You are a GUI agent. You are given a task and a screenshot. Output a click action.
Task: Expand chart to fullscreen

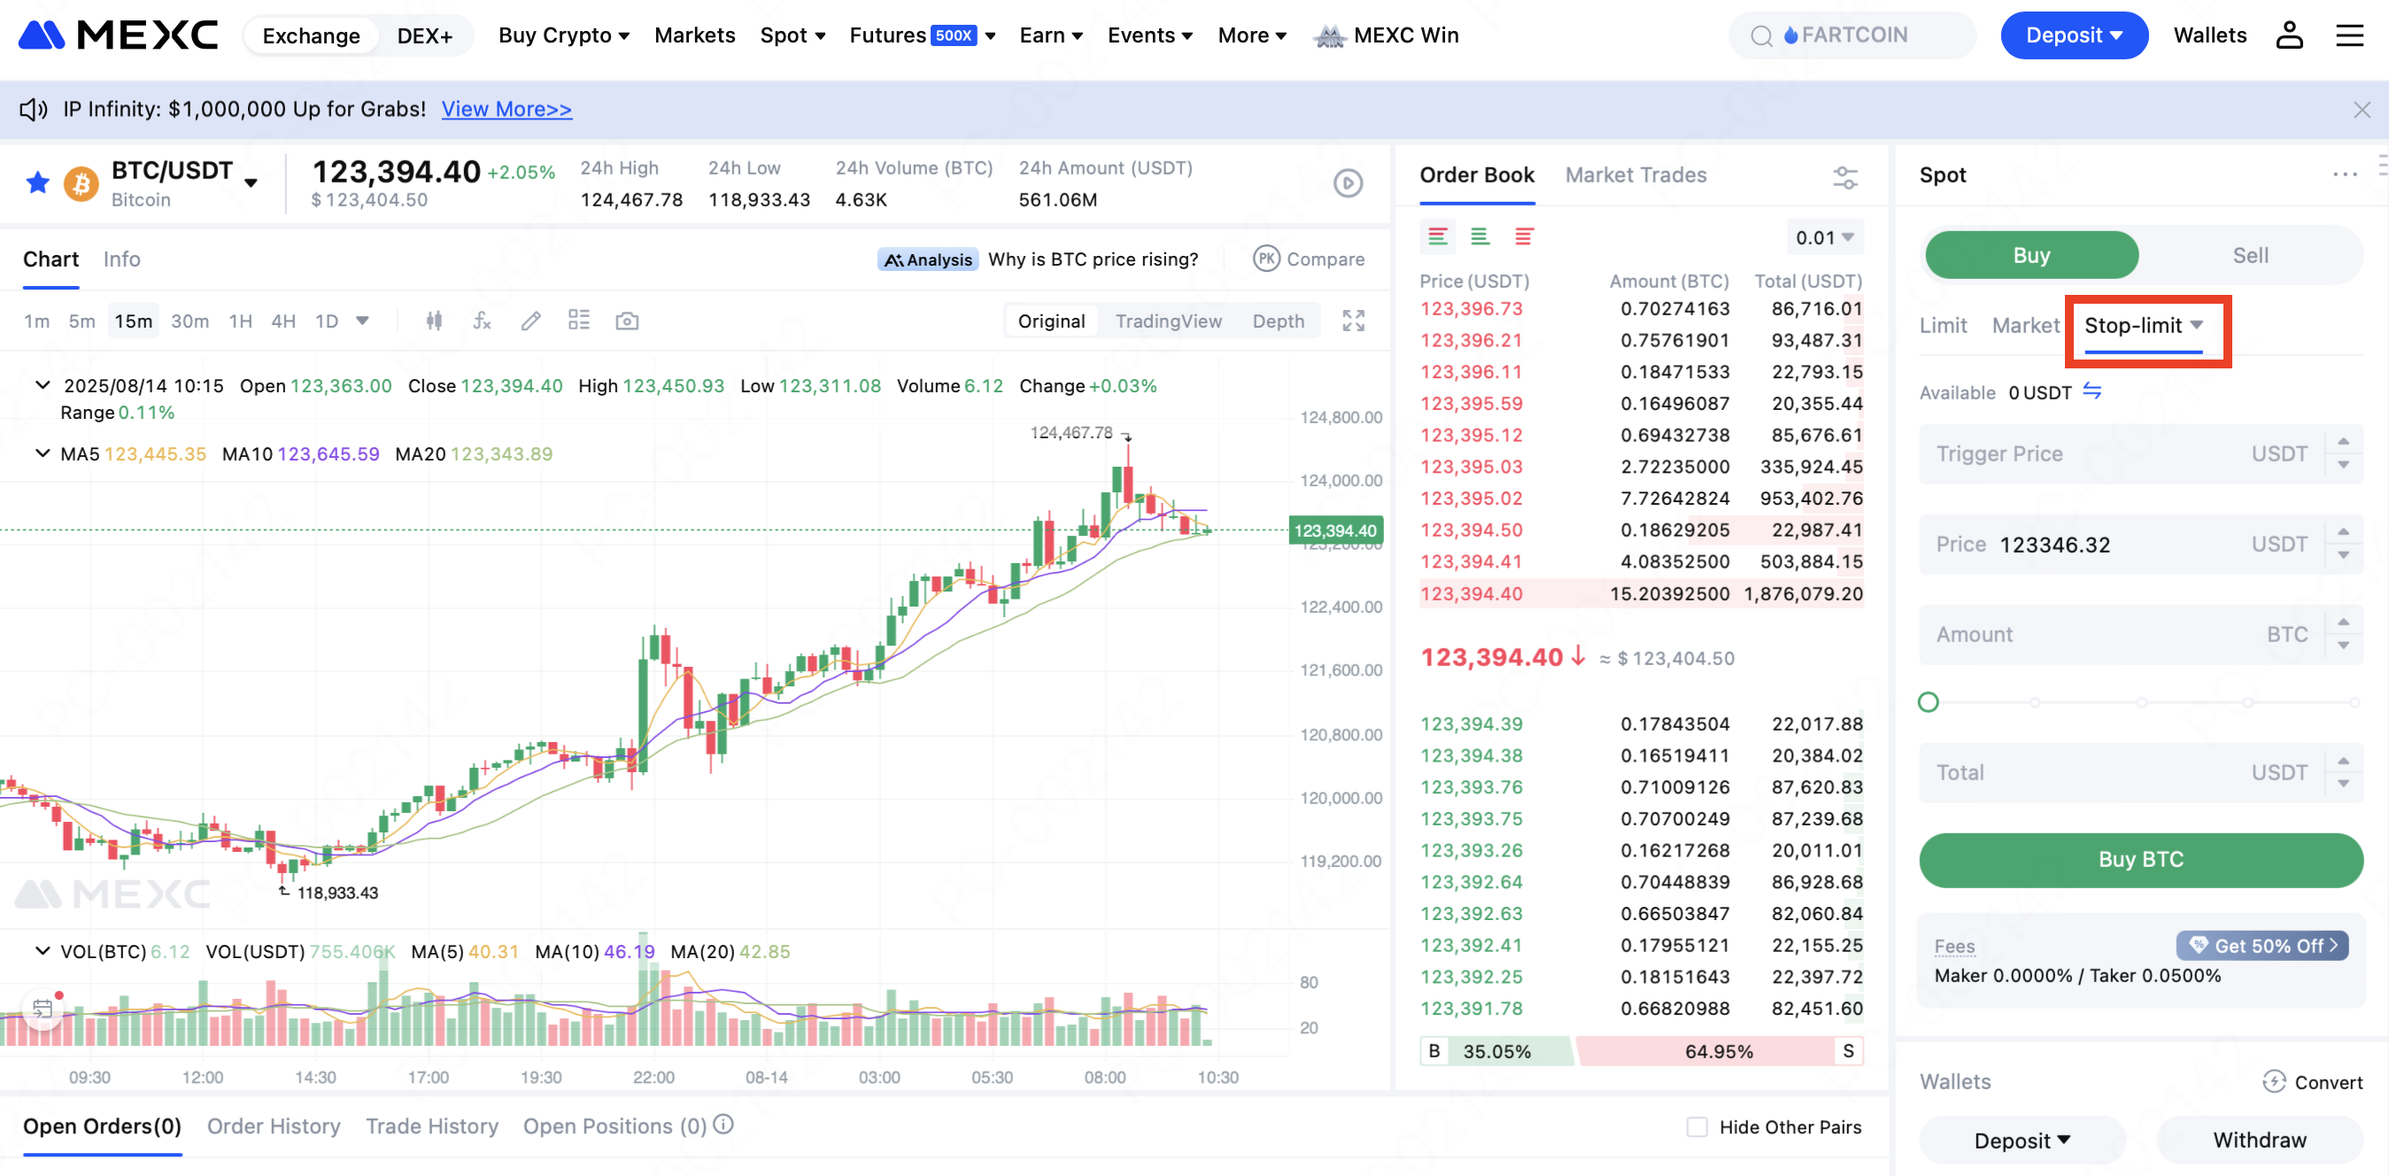click(x=1353, y=321)
